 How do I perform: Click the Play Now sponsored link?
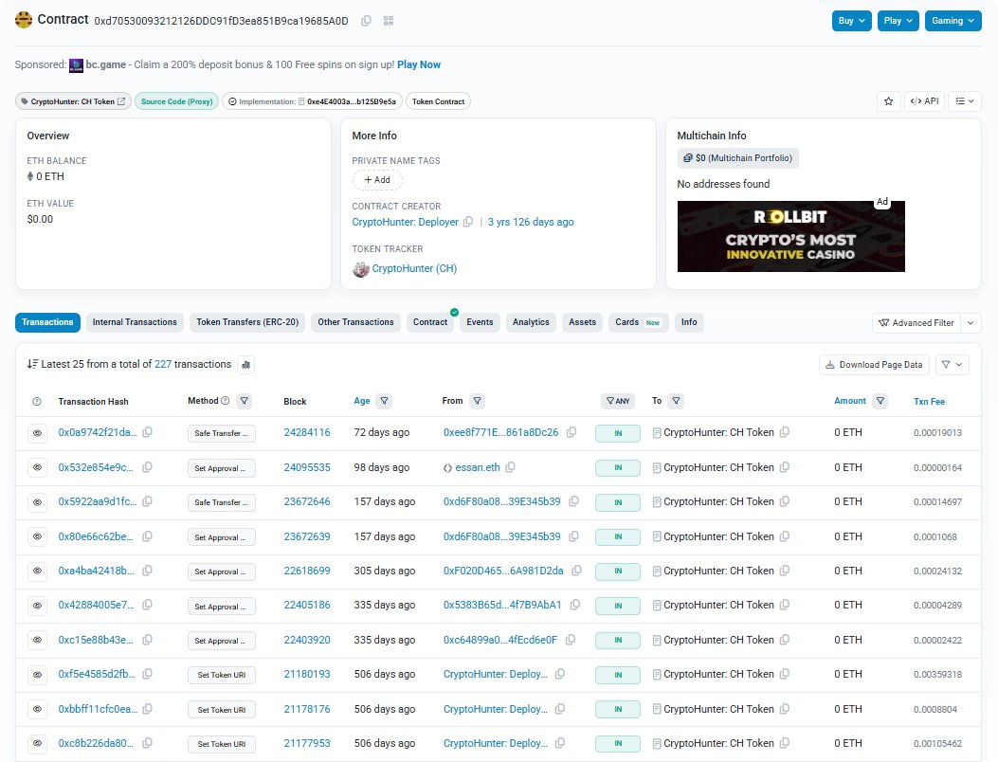[x=419, y=64]
